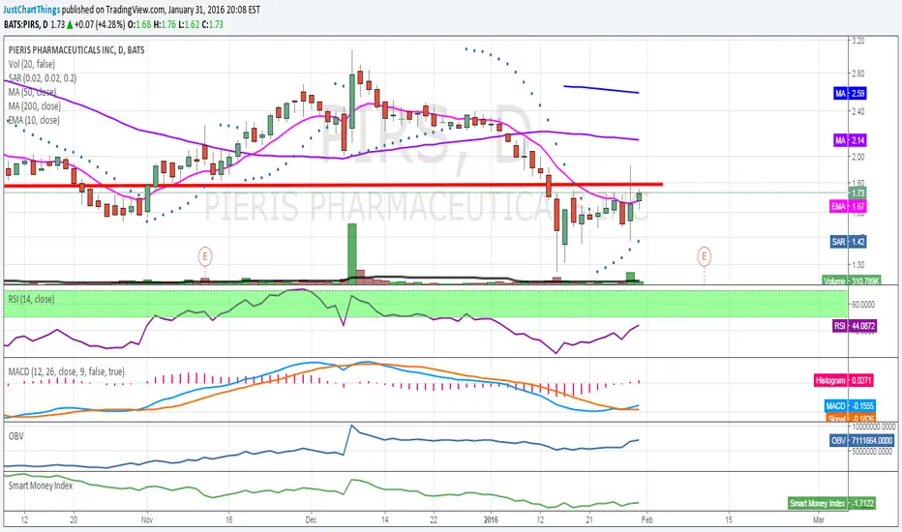Click the BATS:PIRS, D symbol header text

pos(26,24)
